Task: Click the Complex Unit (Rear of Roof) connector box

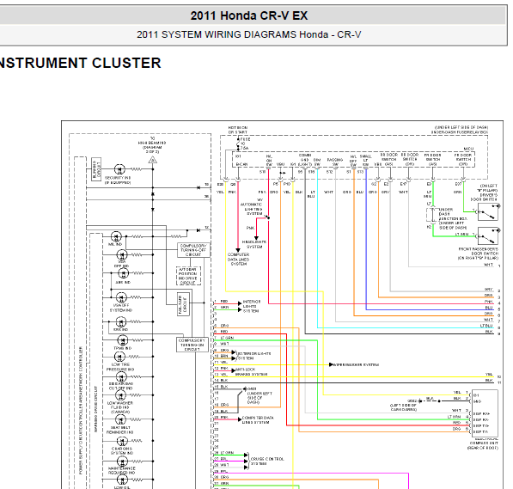Action: [x=485, y=413]
